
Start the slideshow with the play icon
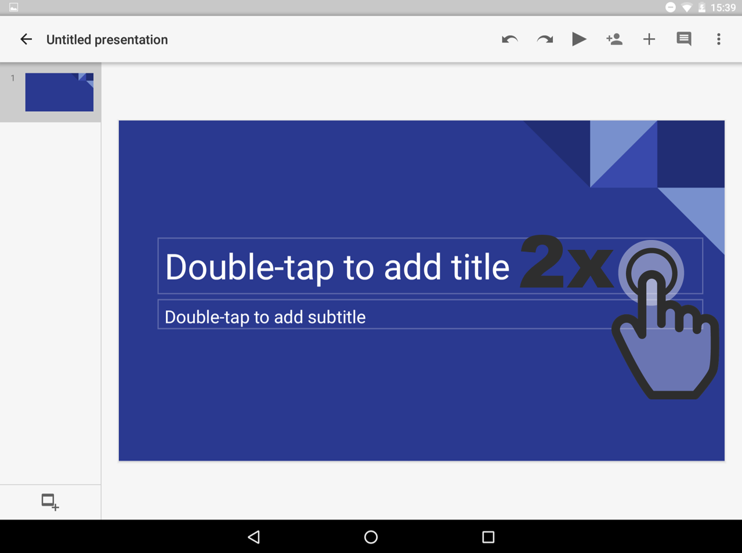[x=579, y=39]
